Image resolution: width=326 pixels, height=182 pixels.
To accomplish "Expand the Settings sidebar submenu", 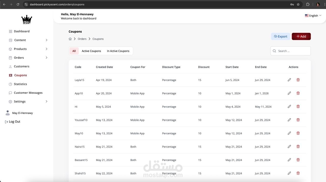I will [x=46, y=101].
